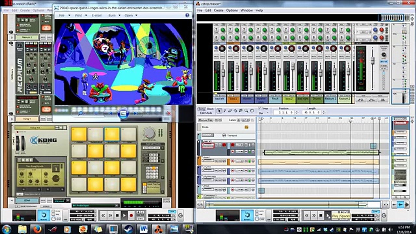Open Steam from the taskbar
The image size is (416, 234).
[128, 229]
